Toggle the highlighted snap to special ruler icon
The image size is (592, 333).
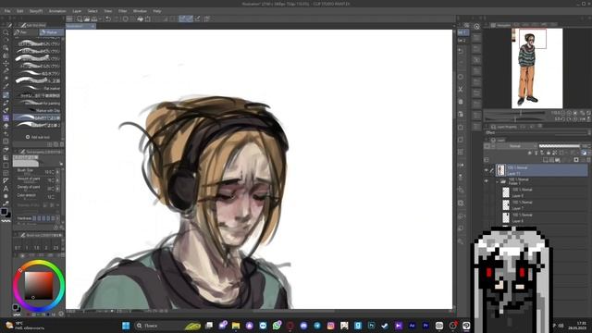pos(190,18)
